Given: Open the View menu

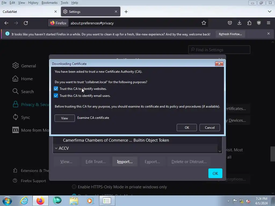Looking at the screenshot, I should tap(21, 3).
